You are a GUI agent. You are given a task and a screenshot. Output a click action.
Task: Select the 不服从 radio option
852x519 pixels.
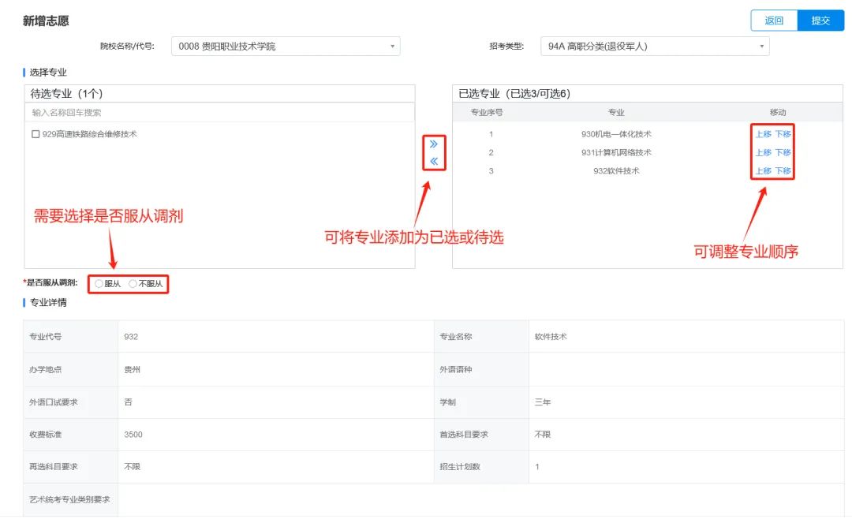[133, 284]
